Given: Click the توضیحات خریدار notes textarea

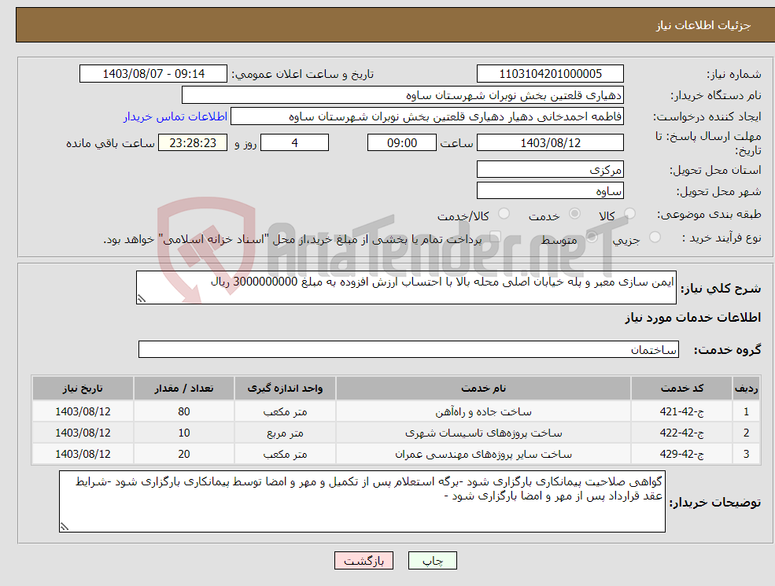Looking at the screenshot, I should (x=362, y=502).
